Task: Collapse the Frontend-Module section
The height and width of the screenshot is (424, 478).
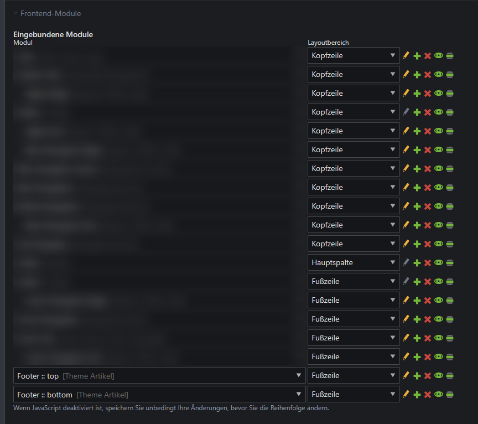Action: (47, 13)
